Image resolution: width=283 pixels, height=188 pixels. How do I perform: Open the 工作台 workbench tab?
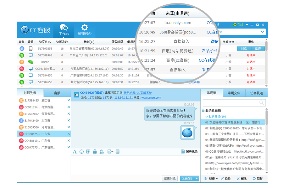64,30
